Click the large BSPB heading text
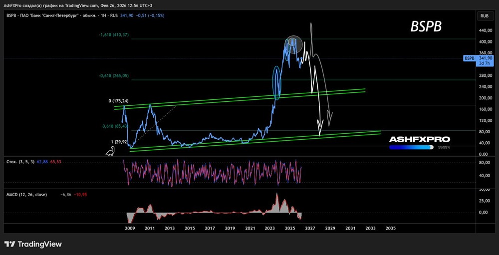This screenshot has height=255, width=499. [426, 27]
